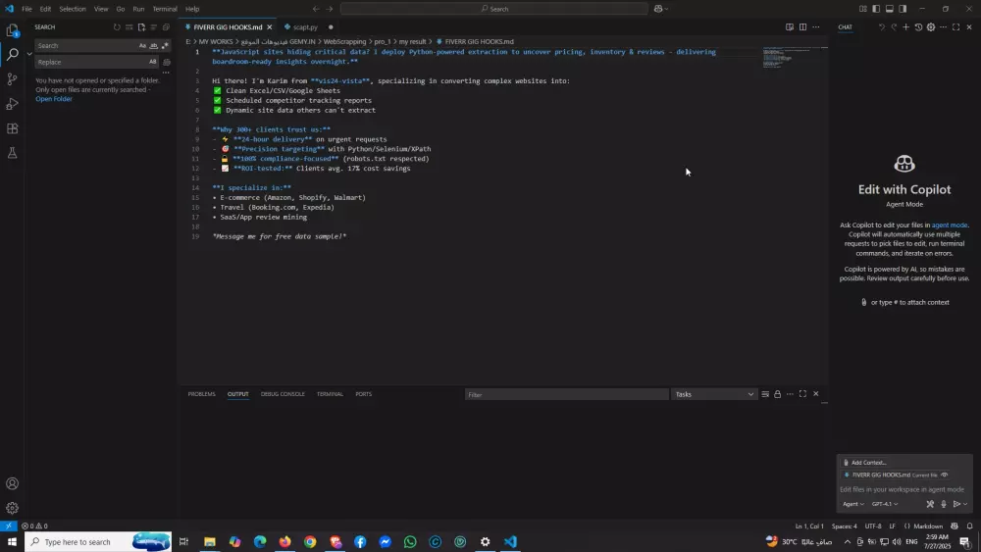
Task: Click the Open Folder link
Action: [x=54, y=99]
